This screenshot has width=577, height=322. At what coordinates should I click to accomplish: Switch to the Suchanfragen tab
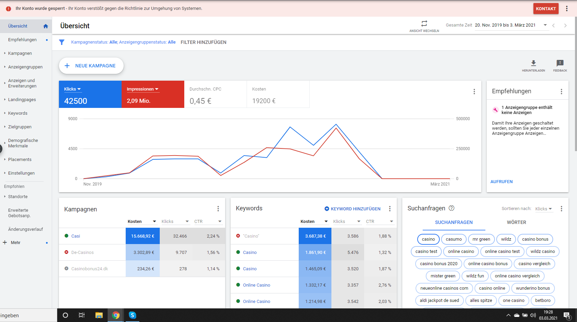(454, 222)
